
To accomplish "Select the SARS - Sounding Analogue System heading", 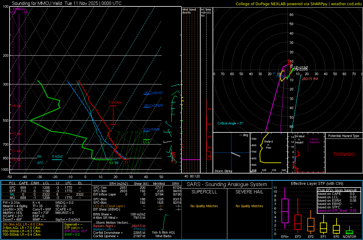I will pyautogui.click(x=227, y=185).
